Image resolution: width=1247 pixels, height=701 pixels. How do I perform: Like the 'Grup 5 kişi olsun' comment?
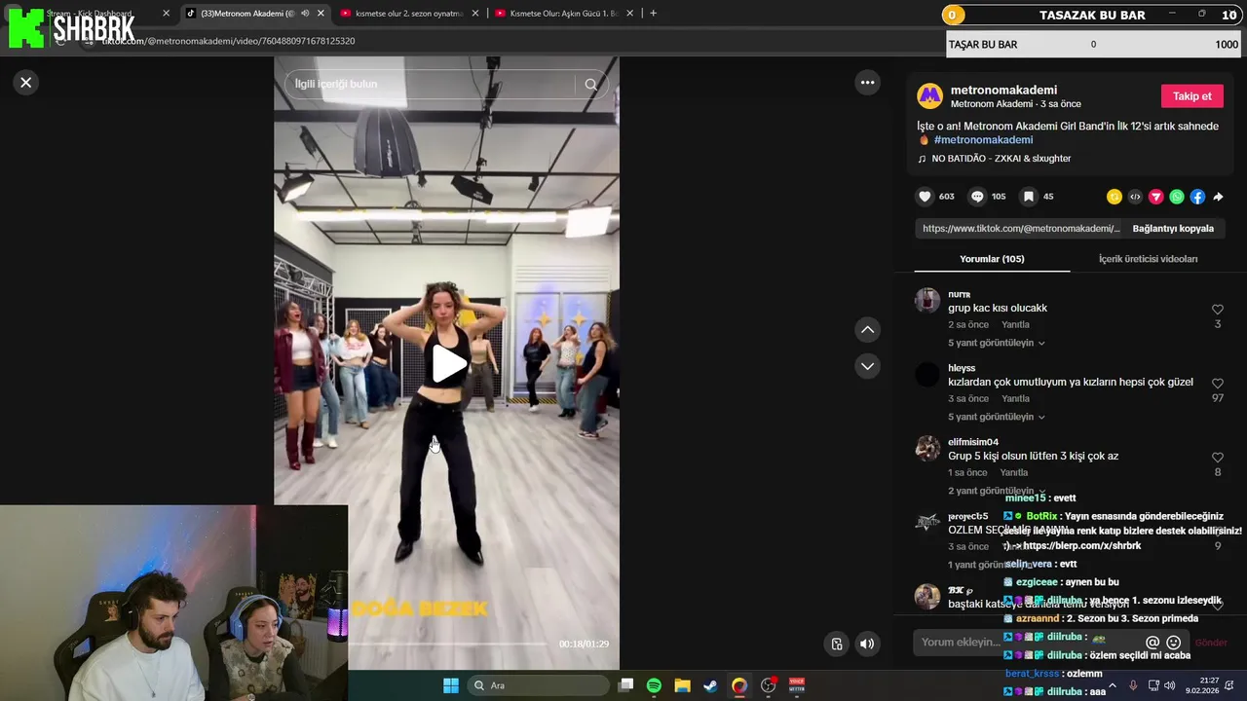pyautogui.click(x=1217, y=458)
